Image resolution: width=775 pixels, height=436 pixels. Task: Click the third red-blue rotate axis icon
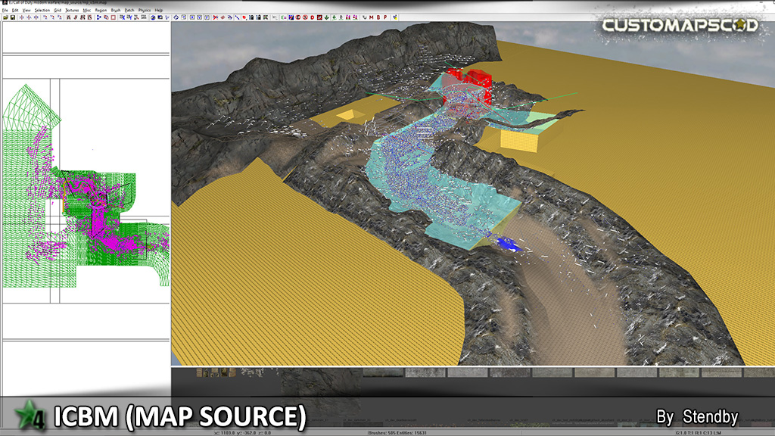coord(59,17)
